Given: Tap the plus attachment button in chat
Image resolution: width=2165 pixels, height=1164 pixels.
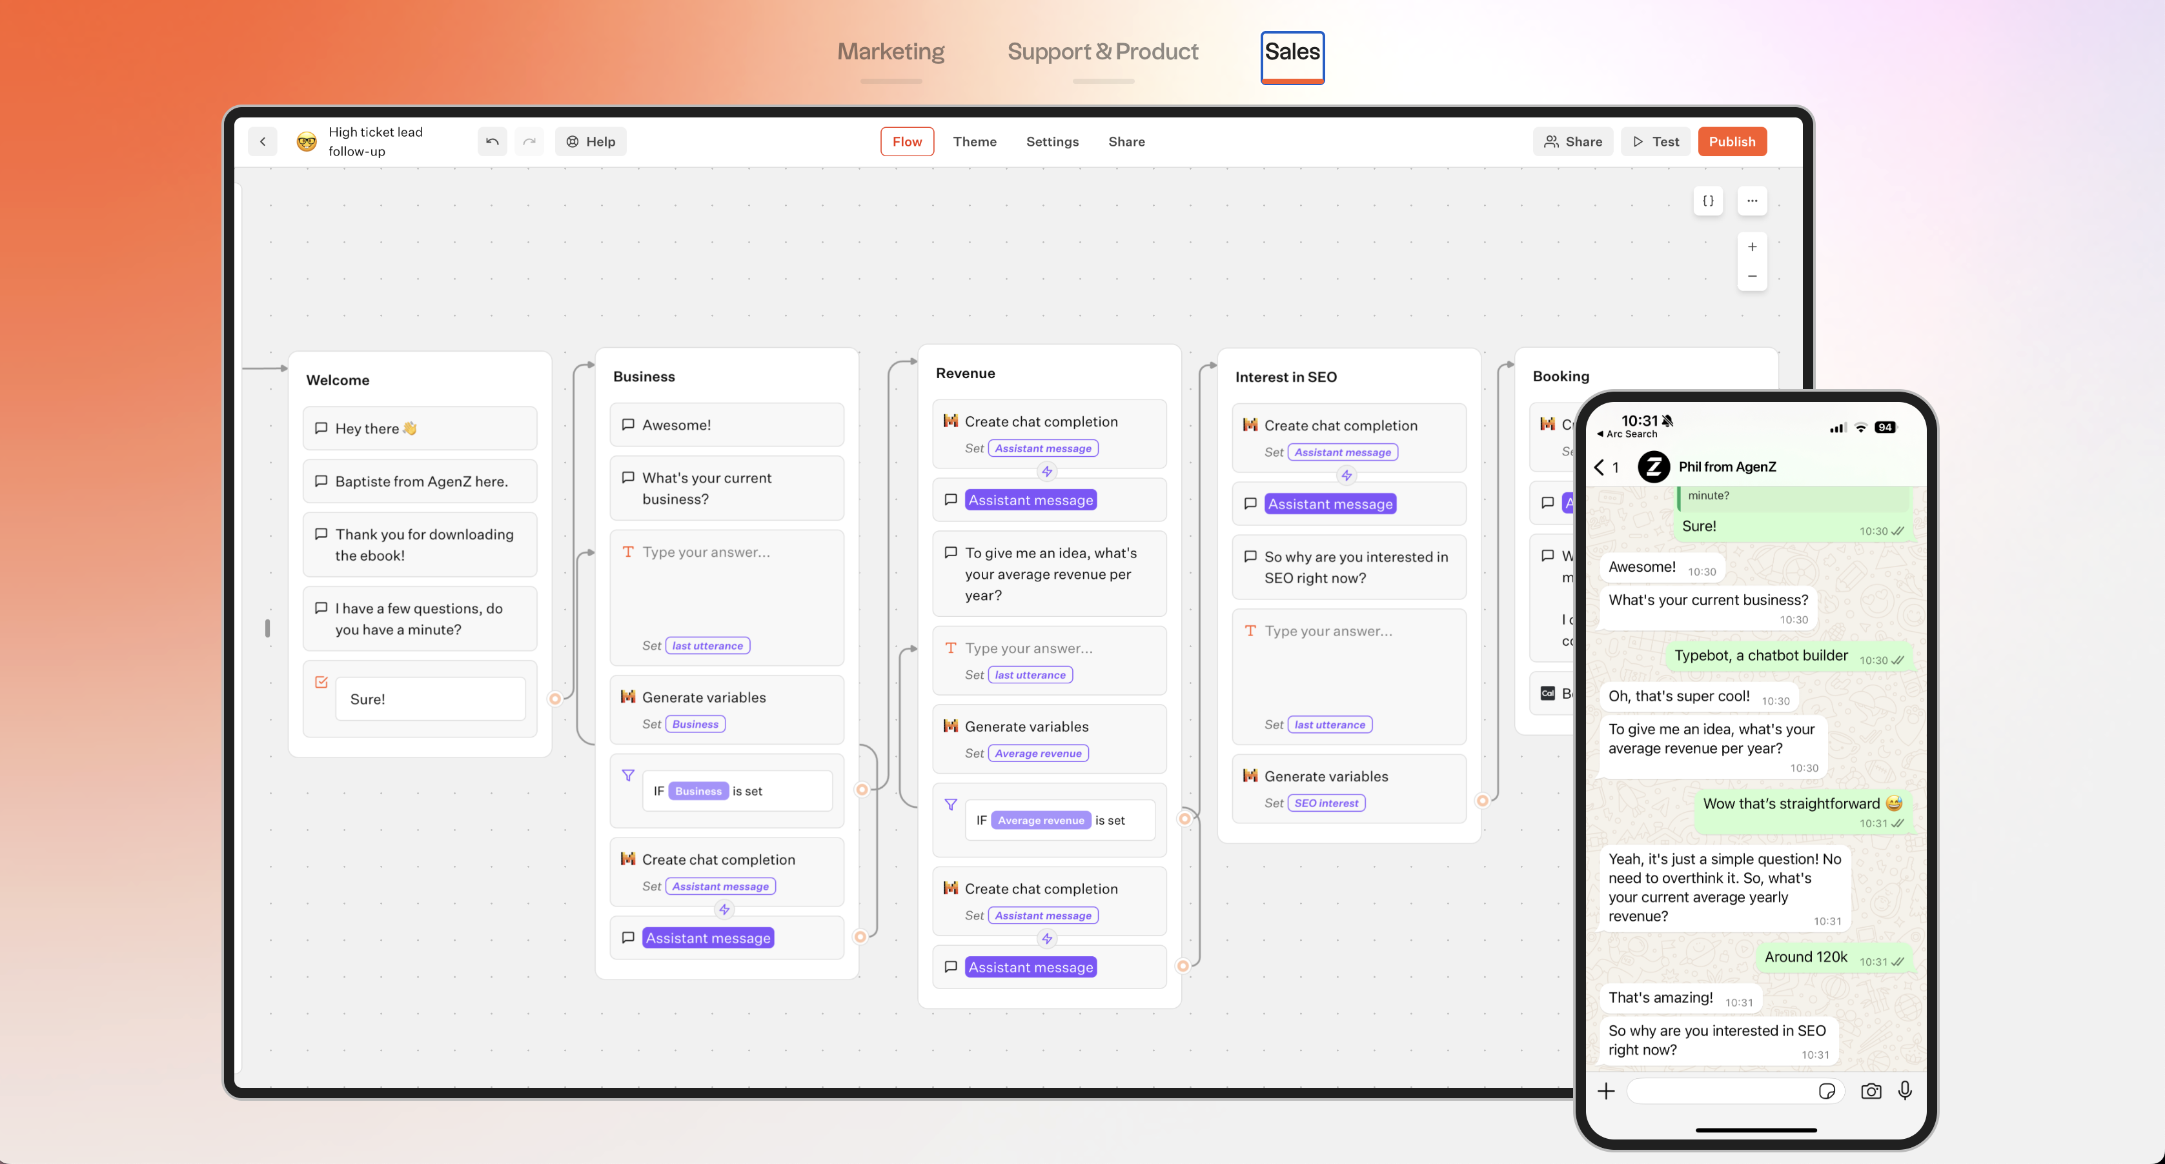Looking at the screenshot, I should tap(1606, 1091).
